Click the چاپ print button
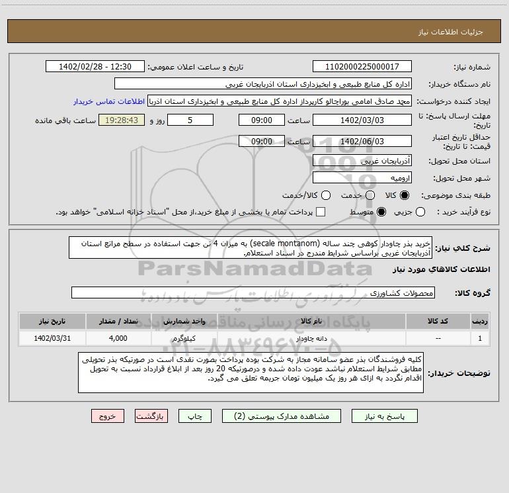This screenshot has height=493, width=509. (195, 416)
